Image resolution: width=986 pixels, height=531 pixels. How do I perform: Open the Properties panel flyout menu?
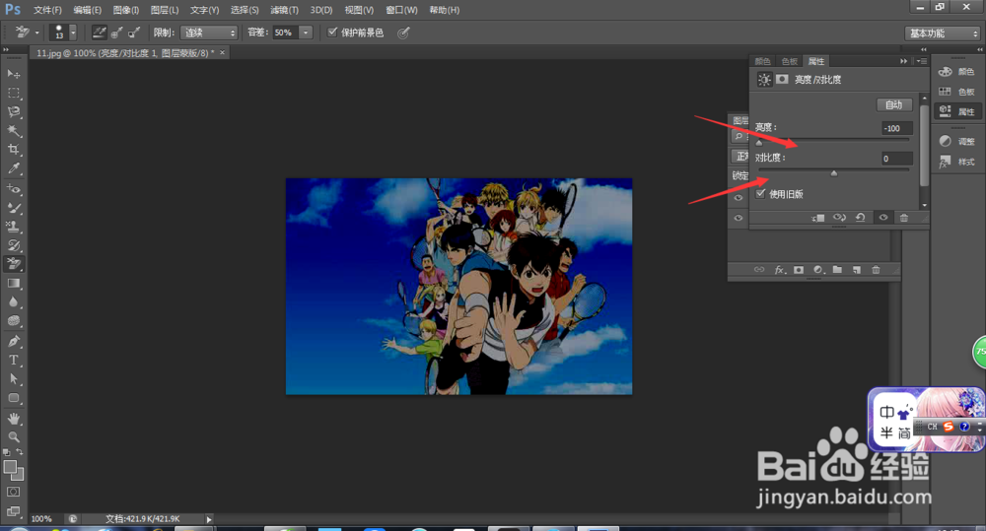point(921,61)
